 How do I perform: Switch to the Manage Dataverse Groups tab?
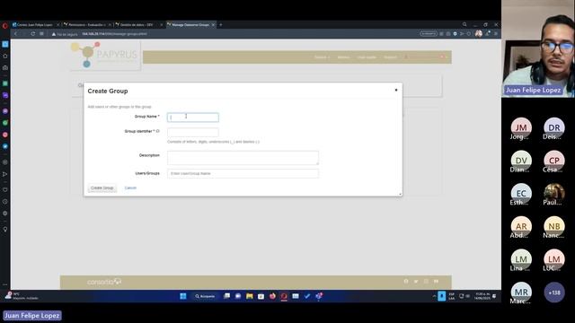click(190, 24)
